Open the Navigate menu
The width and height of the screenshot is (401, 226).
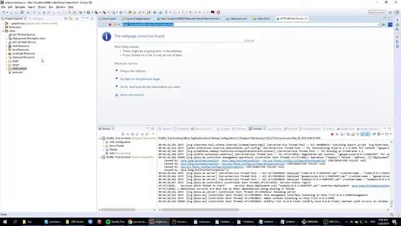pos(20,7)
